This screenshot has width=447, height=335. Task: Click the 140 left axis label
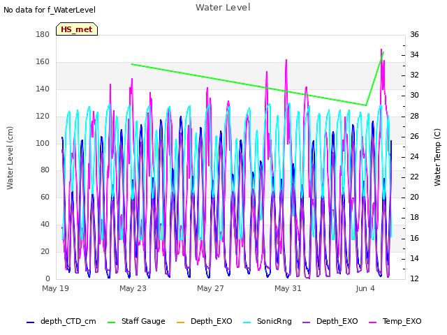point(43,89)
